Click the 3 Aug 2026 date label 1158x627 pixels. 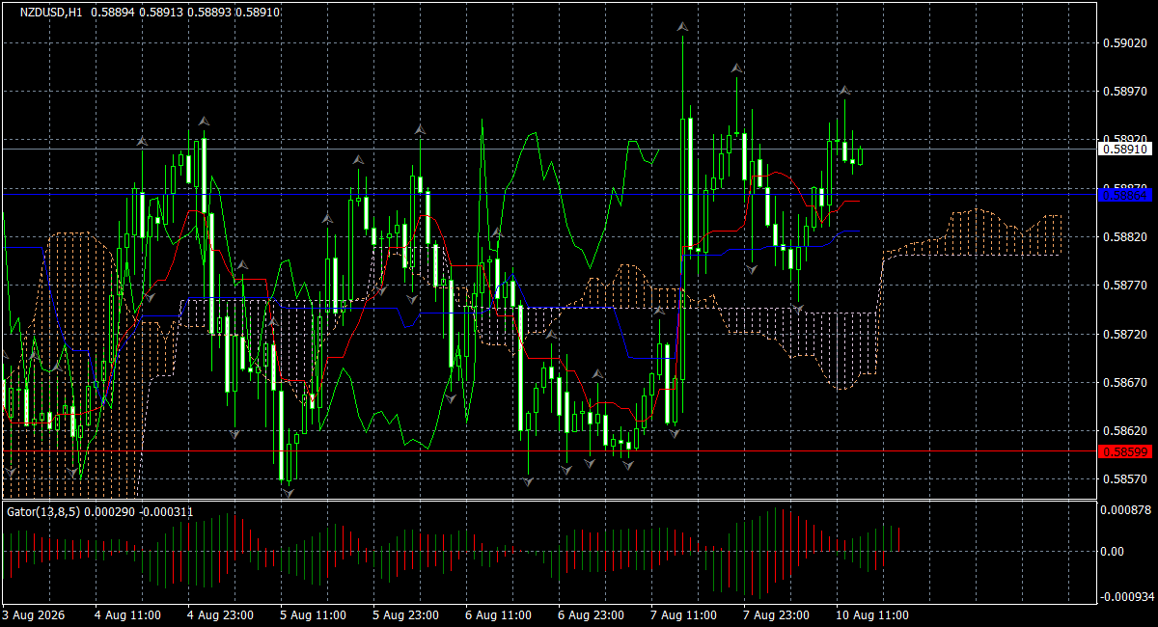click(34, 614)
